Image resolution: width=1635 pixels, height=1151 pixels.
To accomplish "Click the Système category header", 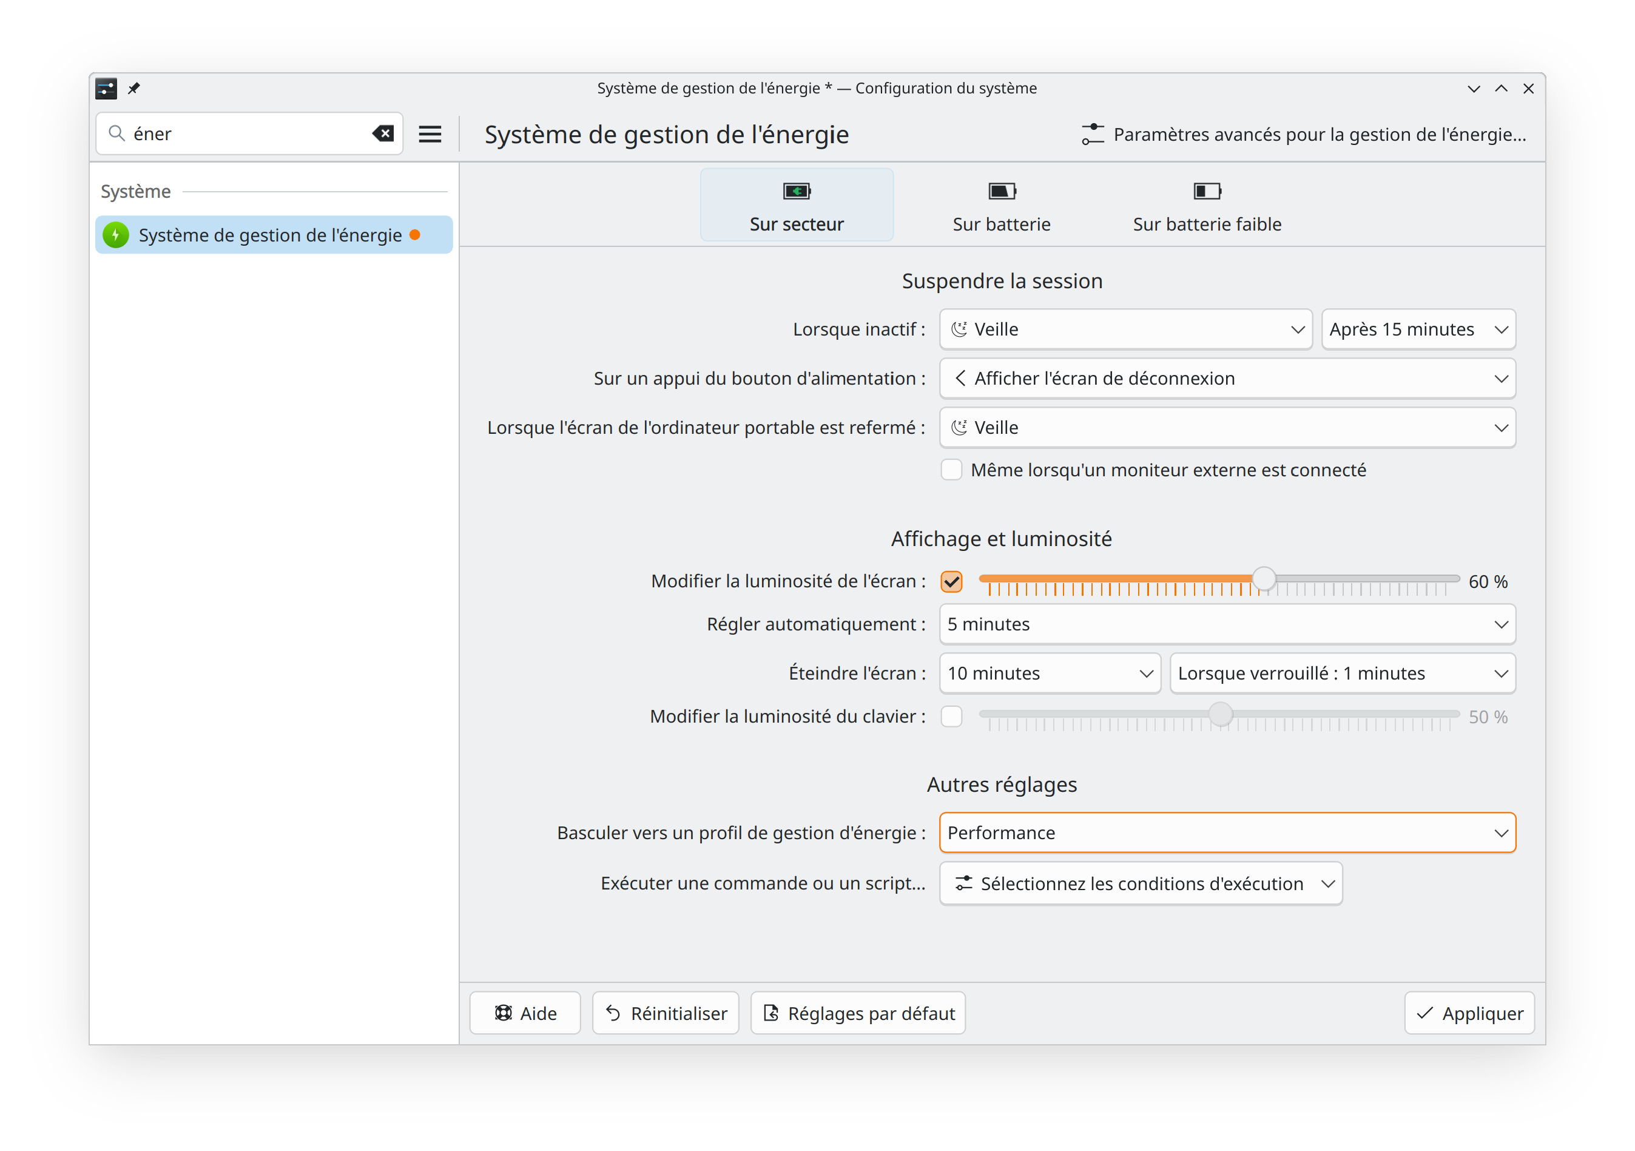I will click(135, 192).
